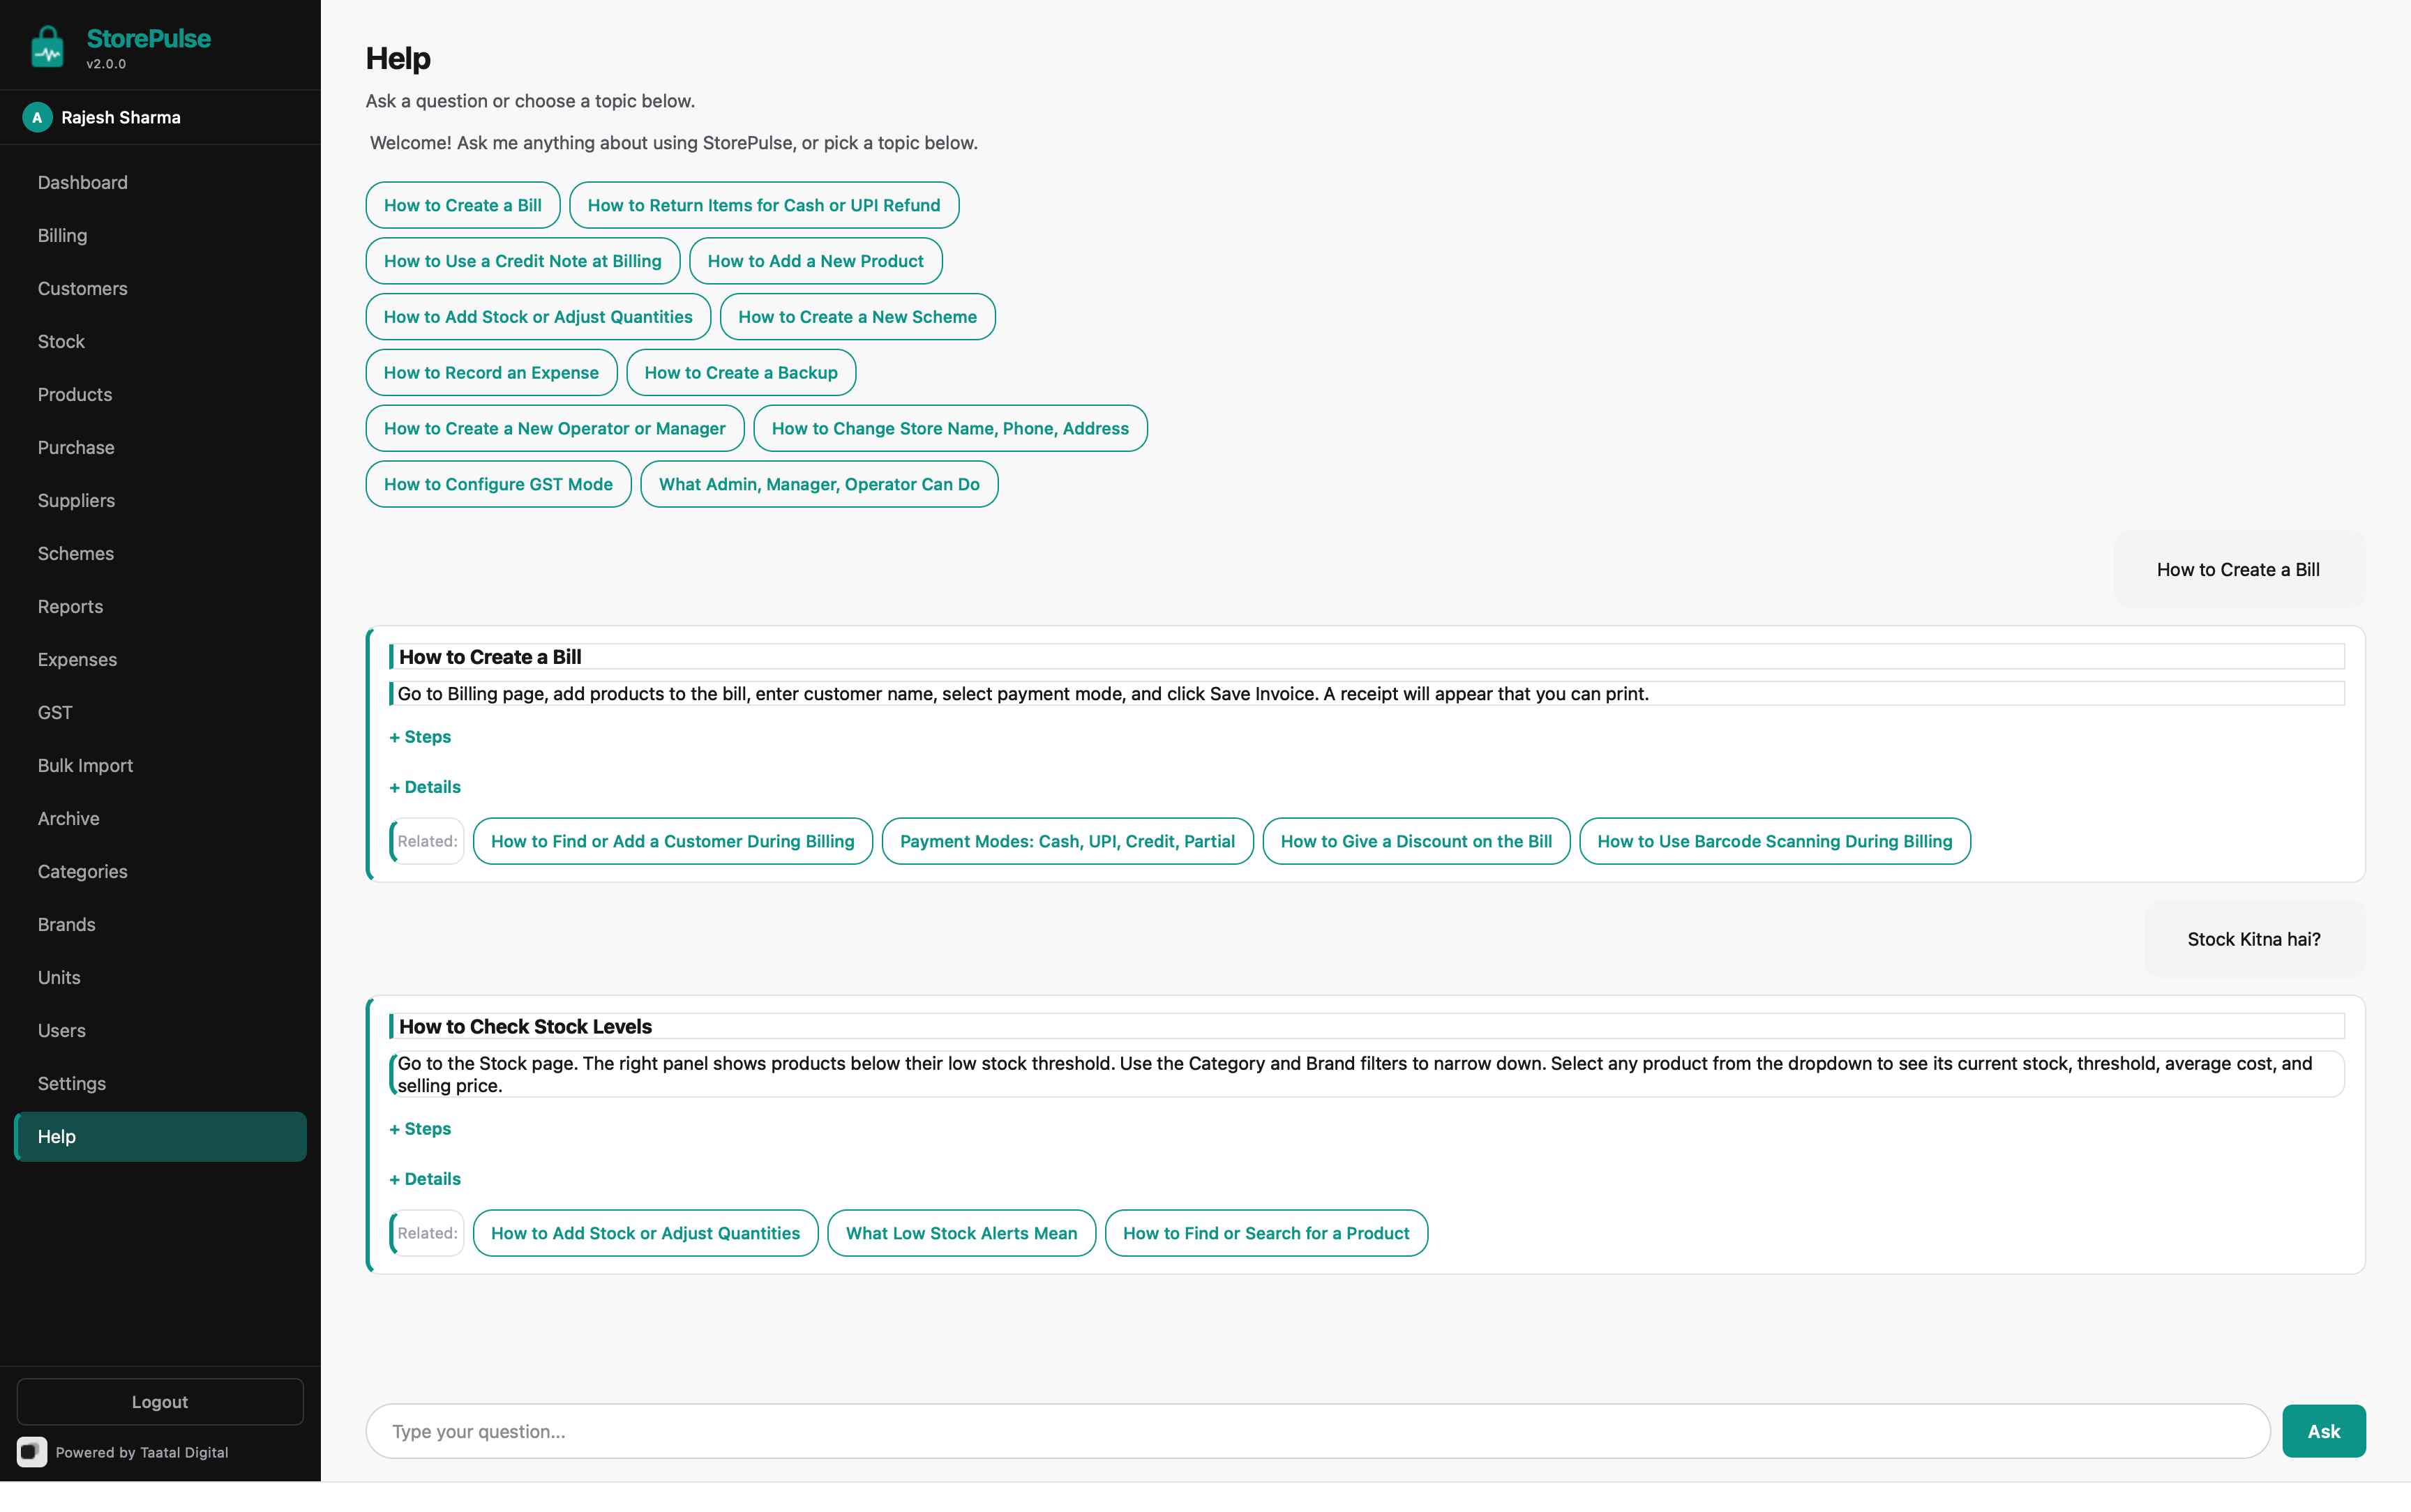
Task: Open How to Create a New Scheme topic
Action: [858, 317]
